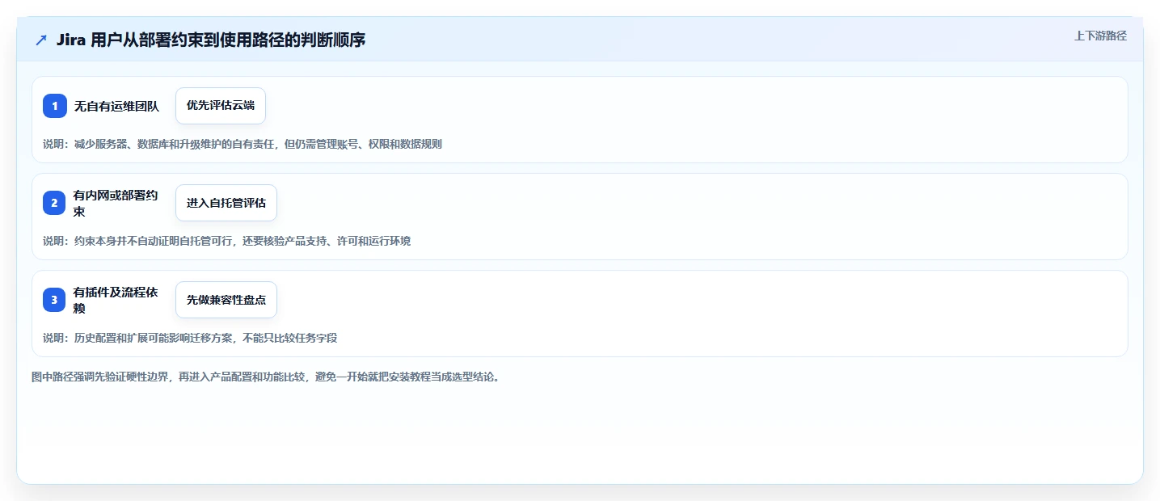Click the 先做兼容性盘点 button
The width and height of the screenshot is (1160, 501).
[x=226, y=300]
